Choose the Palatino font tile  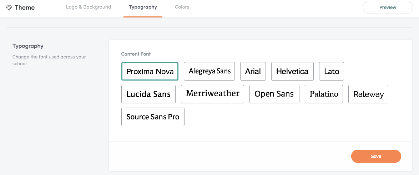click(324, 94)
